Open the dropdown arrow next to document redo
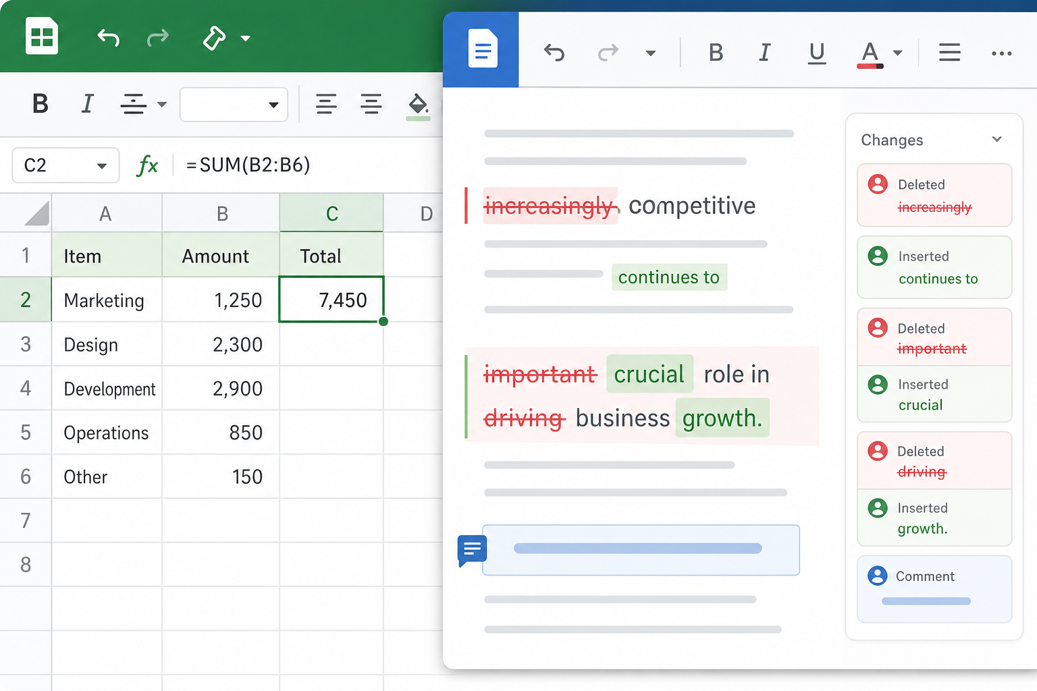This screenshot has height=691, width=1037. [x=651, y=53]
